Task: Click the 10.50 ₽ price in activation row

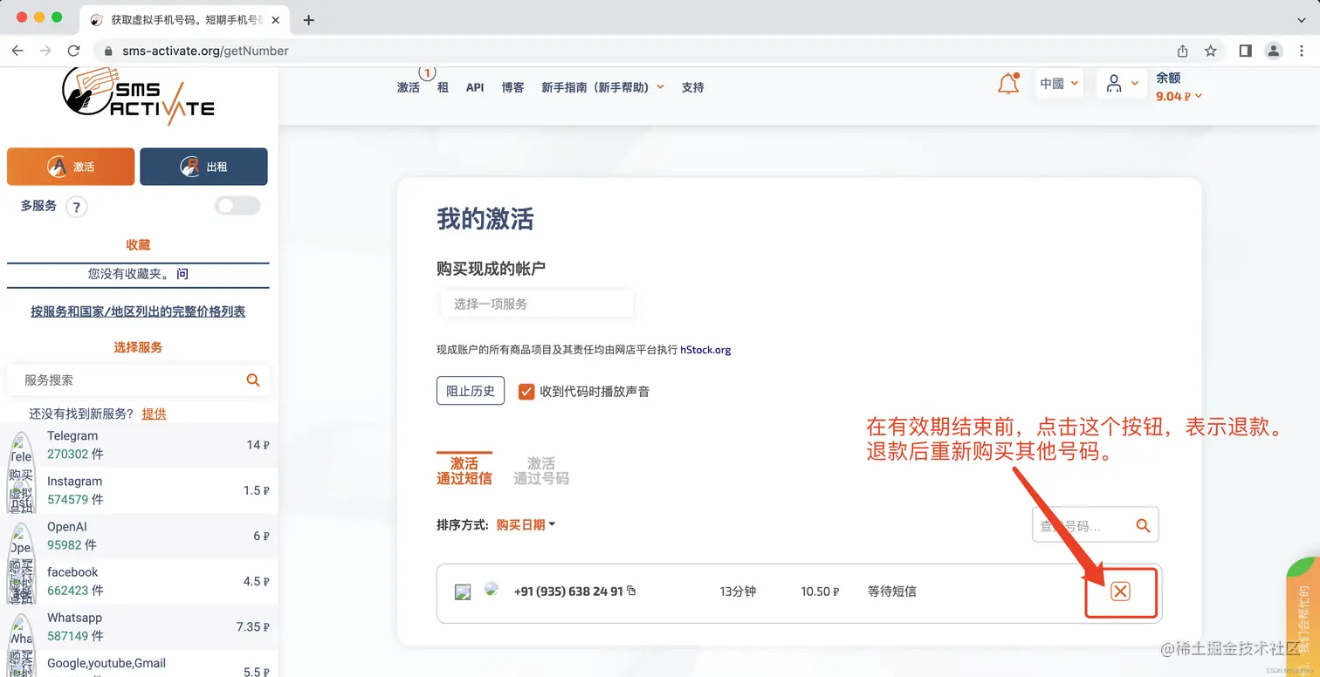Action: pyautogui.click(x=820, y=592)
